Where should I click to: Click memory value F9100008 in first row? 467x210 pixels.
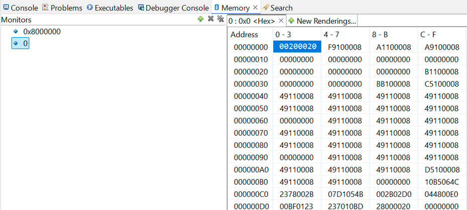pos(345,47)
